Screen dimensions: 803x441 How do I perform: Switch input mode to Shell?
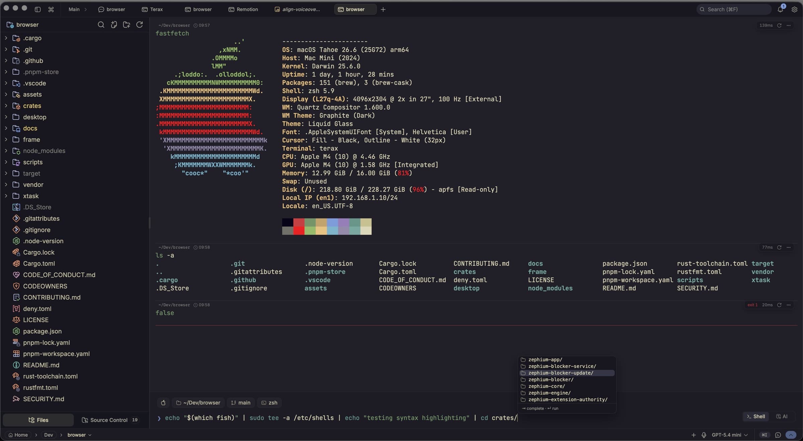pos(756,417)
